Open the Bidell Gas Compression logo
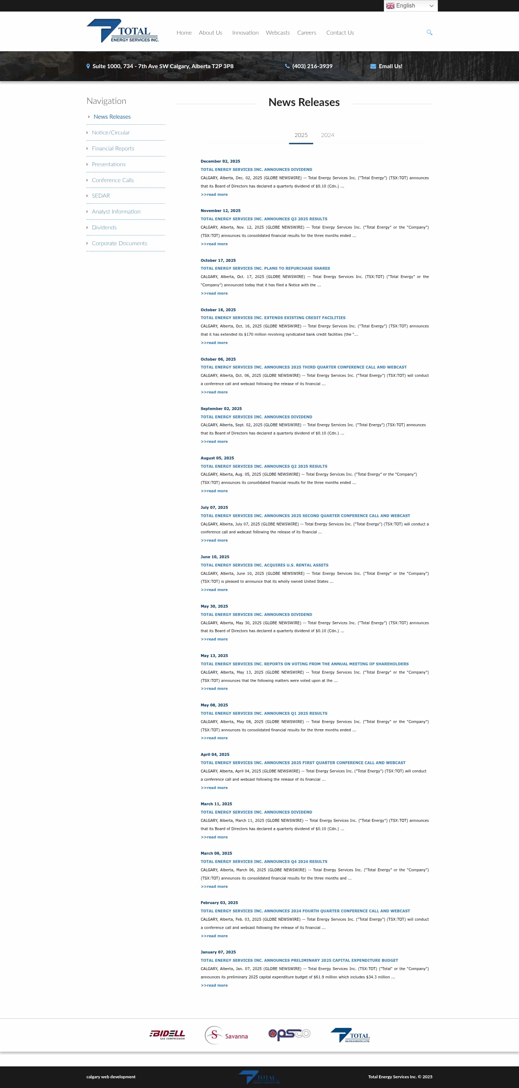This screenshot has height=1088, width=519. 168,1034
